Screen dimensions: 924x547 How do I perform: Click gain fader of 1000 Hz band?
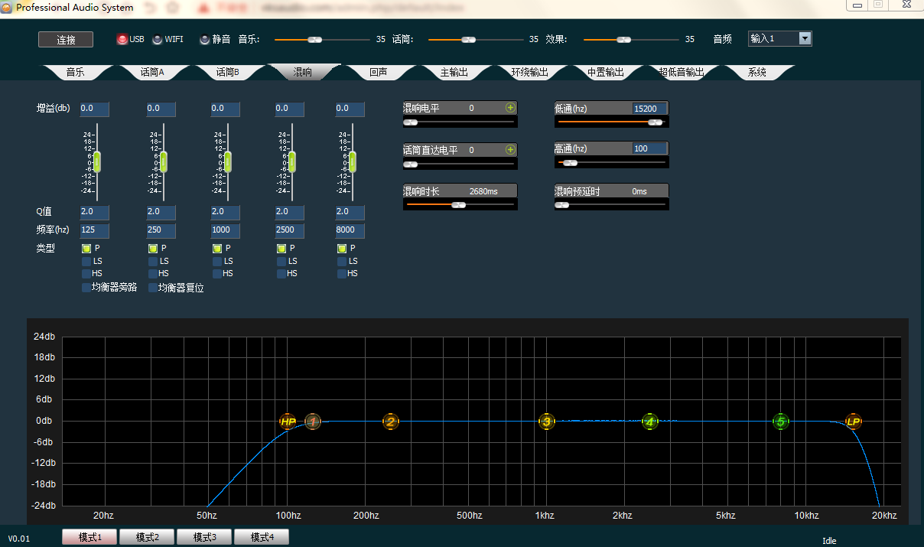pyautogui.click(x=227, y=163)
